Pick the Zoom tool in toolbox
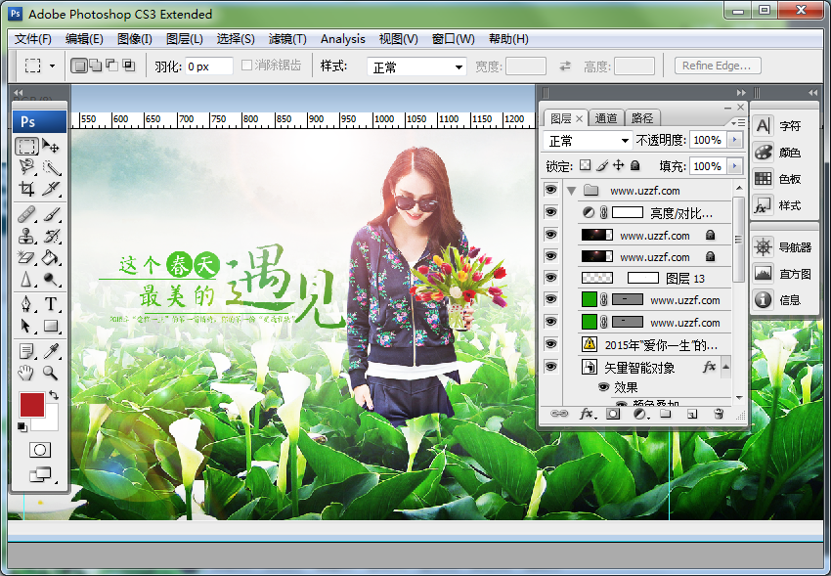This screenshot has height=576, width=831. 51,373
